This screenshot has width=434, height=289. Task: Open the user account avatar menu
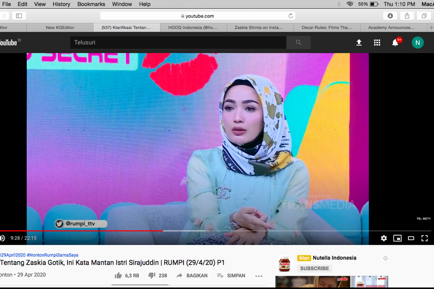point(417,42)
